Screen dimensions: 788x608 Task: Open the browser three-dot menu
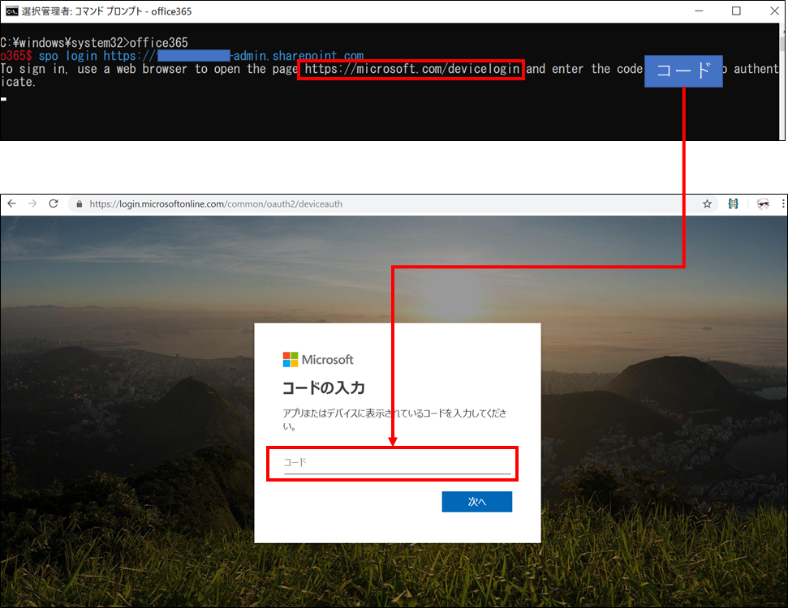click(x=783, y=203)
